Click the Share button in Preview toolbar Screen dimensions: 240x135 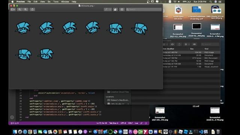pyautogui.click(x=32, y=9)
